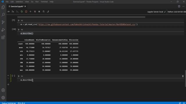Open the Run and Debug view
186x104 pixels.
coord(3,30)
